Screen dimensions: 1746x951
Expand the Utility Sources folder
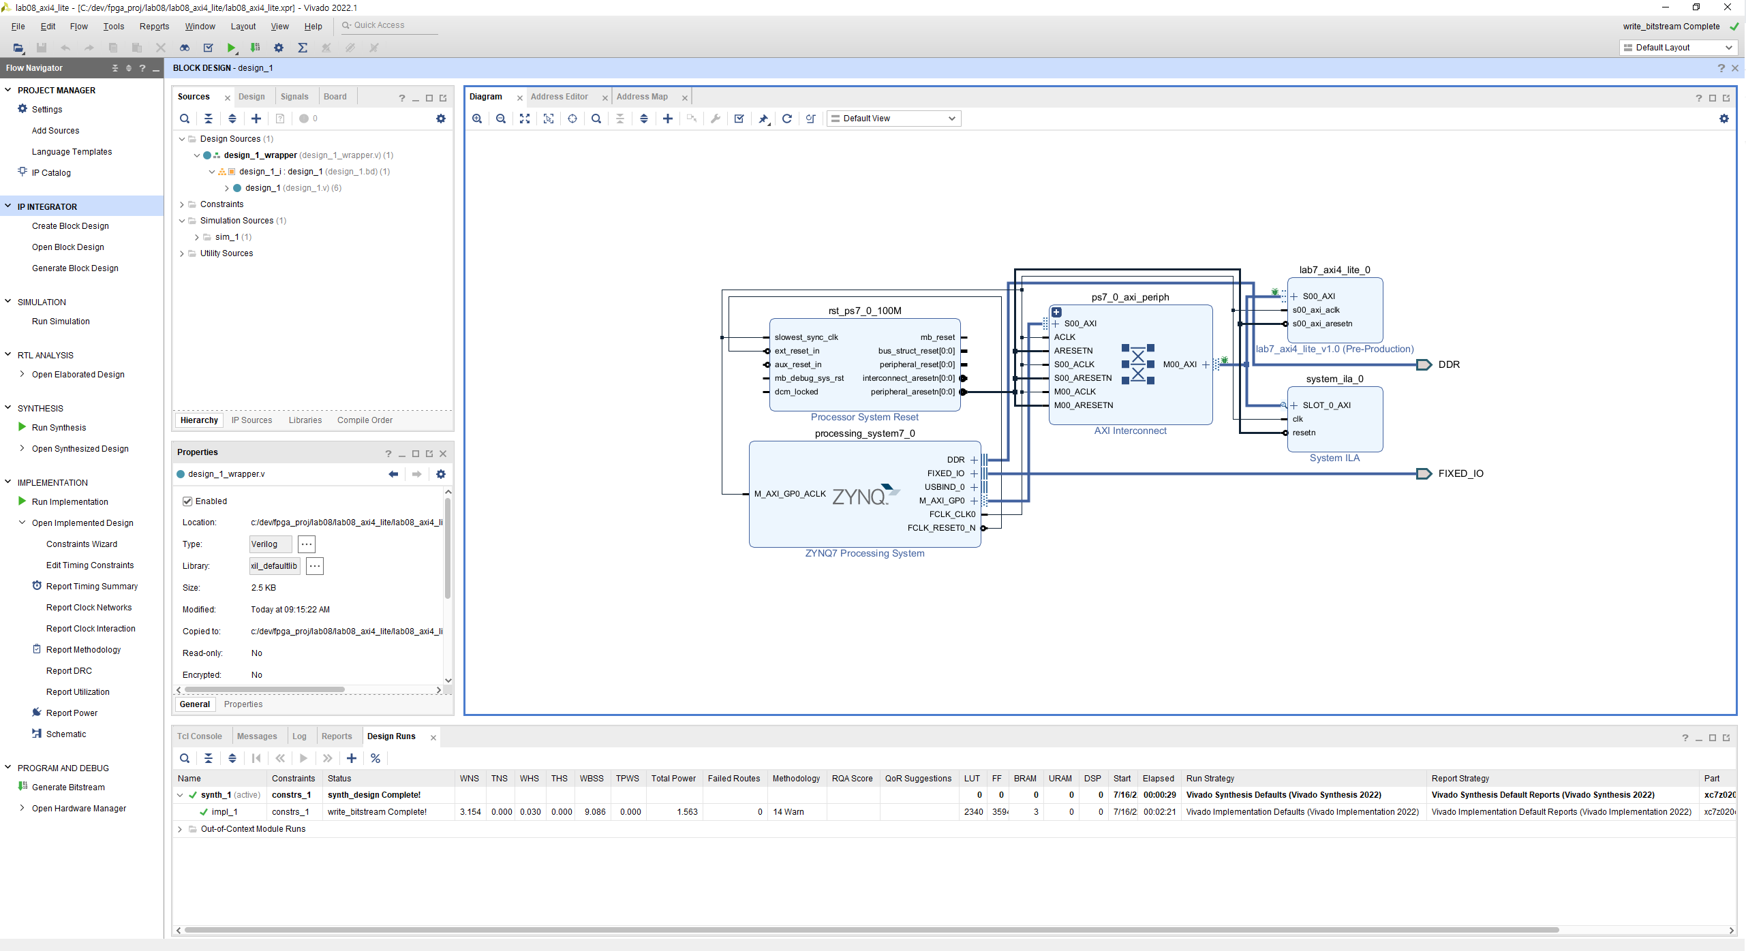182,253
